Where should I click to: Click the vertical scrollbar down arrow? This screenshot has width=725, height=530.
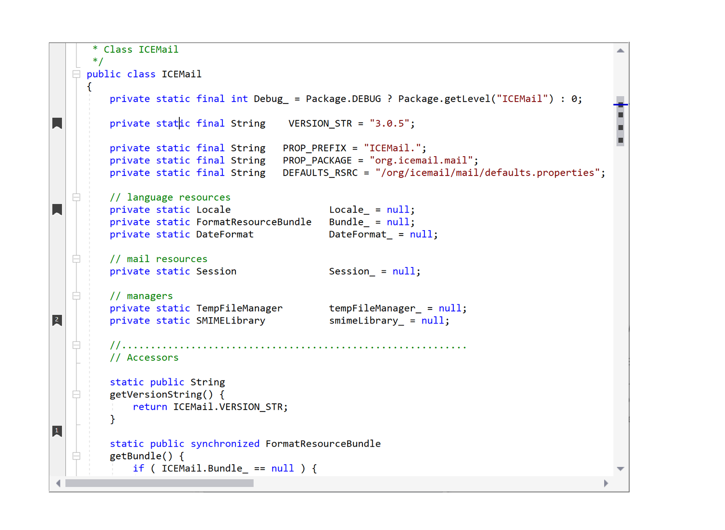(x=621, y=469)
